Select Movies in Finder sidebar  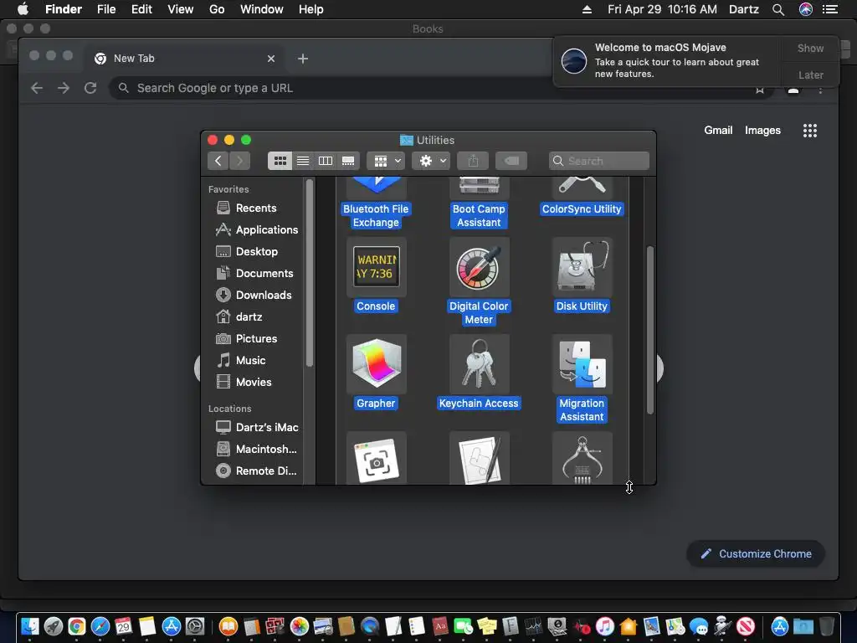[x=256, y=382]
